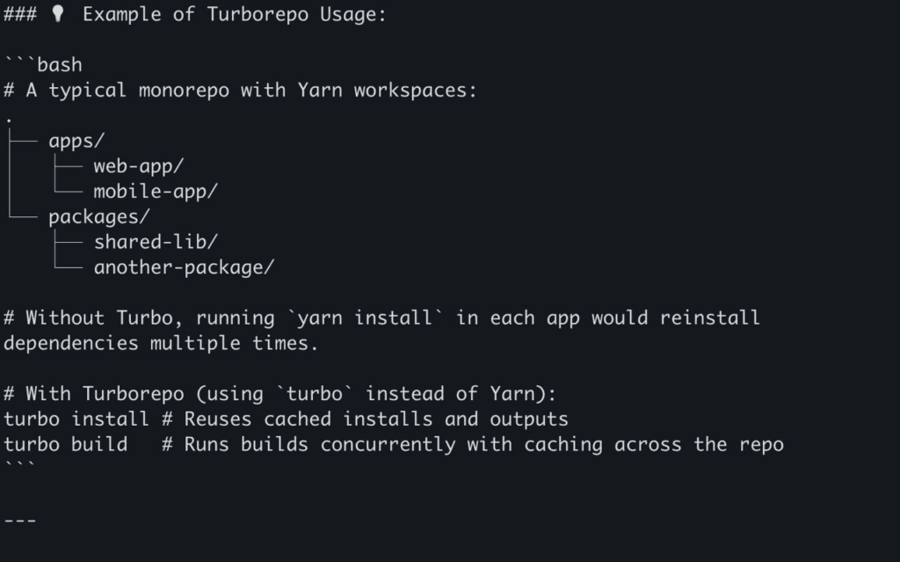Click the 'dependencies multiple times.' line
The image size is (900, 562).
click(161, 344)
